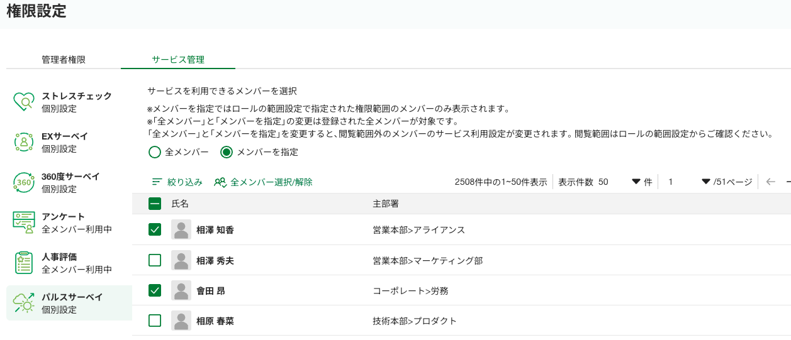Screen dimensions: 791x340
Task: Click the 全メンバー選択/解除 button
Action: click(263, 182)
